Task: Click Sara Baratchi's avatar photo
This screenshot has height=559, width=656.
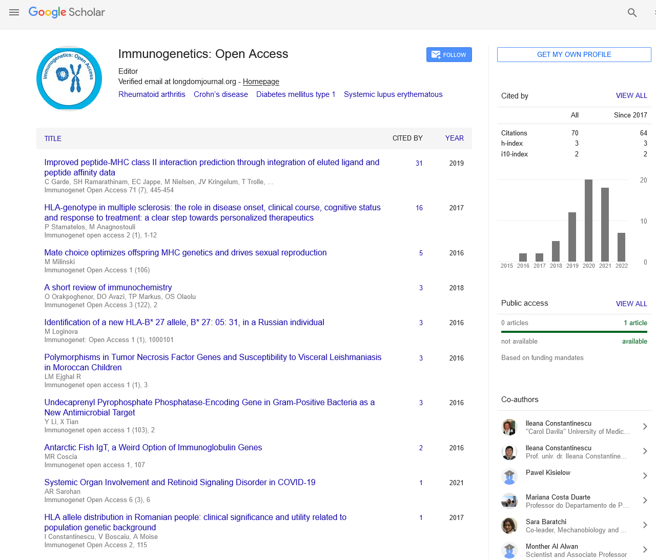Action: click(509, 526)
